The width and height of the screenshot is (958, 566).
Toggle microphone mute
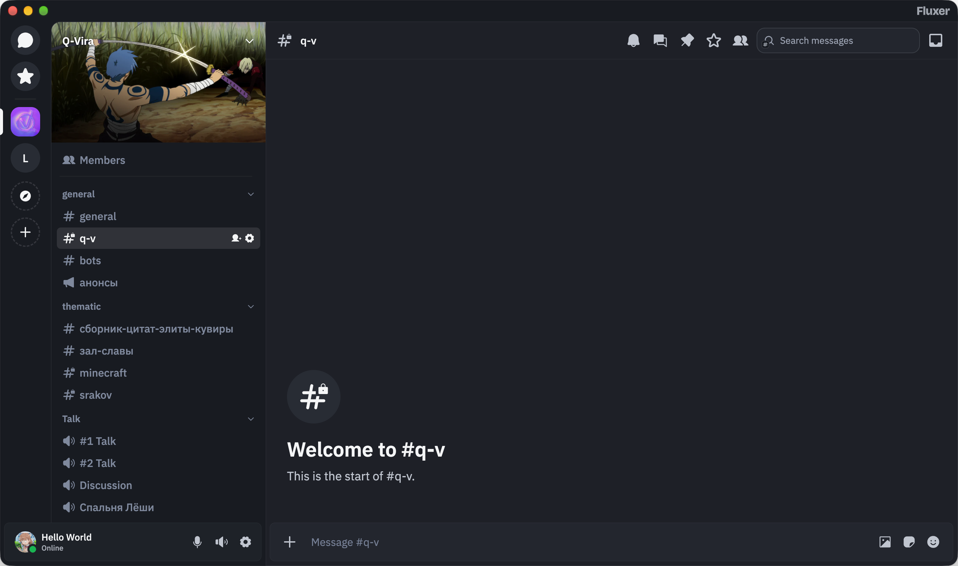click(197, 542)
